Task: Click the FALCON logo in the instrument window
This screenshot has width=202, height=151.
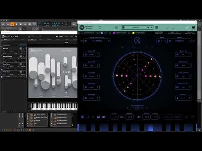Action: [x=10, y=36]
